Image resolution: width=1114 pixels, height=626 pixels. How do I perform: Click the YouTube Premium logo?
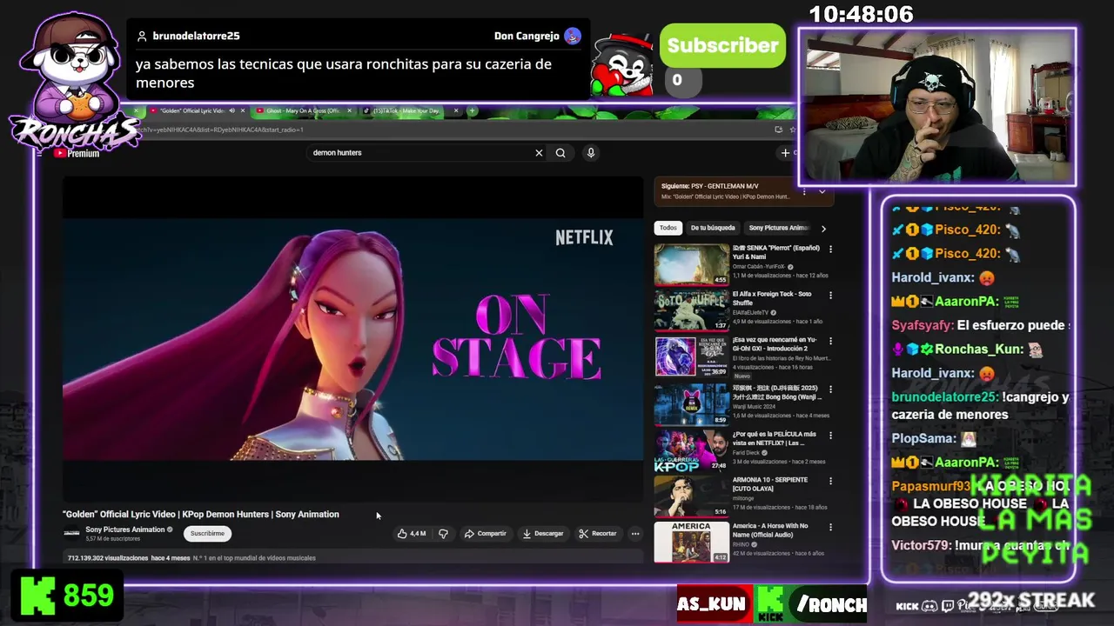pos(77,153)
